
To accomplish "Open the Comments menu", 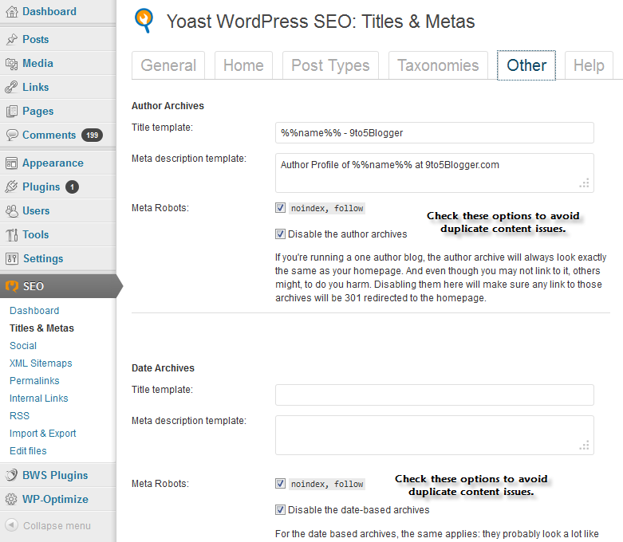I will (49, 135).
